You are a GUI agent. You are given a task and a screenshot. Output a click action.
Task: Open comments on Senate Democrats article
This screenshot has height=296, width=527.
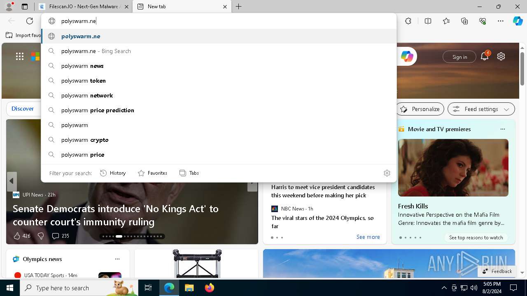[x=61, y=236]
